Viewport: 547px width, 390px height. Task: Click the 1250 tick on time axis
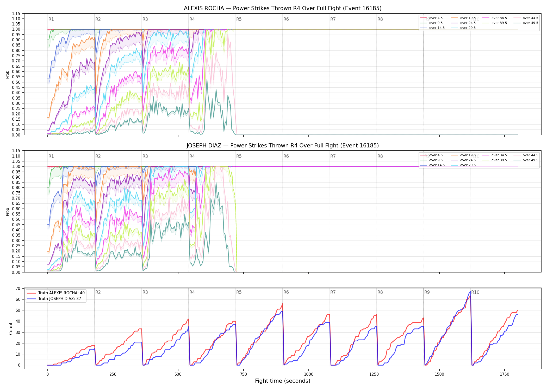coord(374,374)
